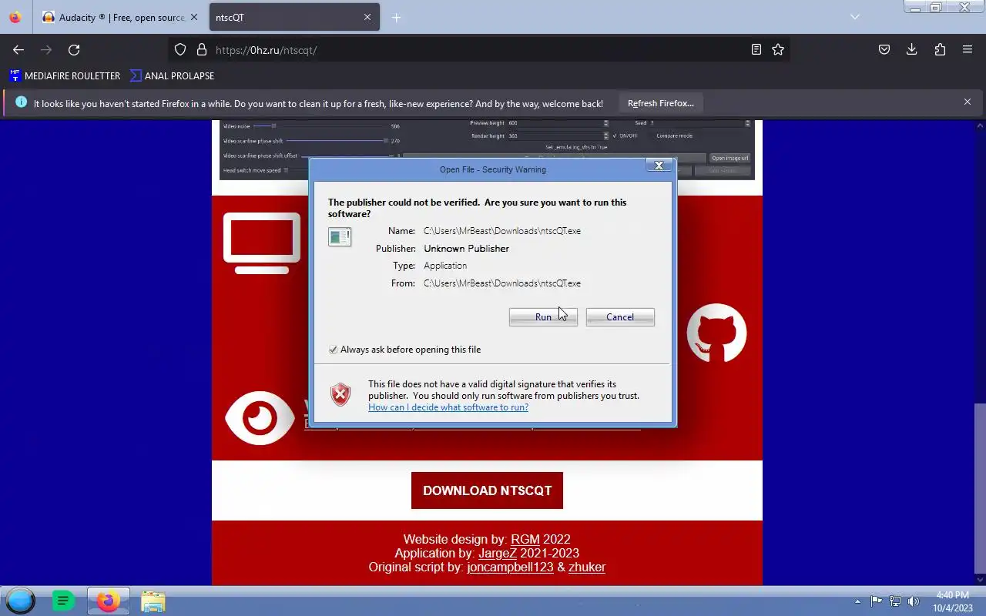Click the Firefox taskbar button

(x=108, y=601)
